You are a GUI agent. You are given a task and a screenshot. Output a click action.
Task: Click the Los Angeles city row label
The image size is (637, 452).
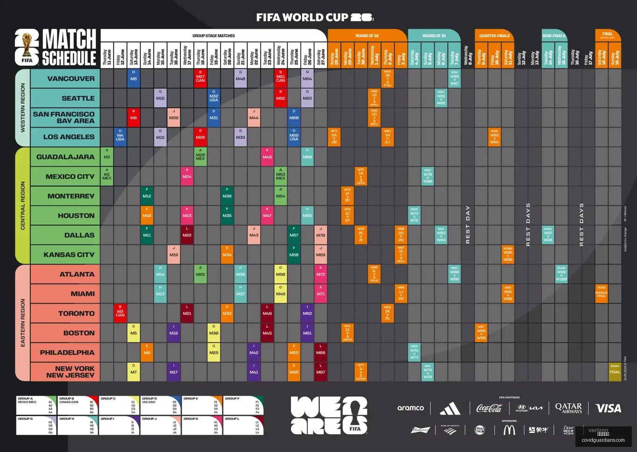coord(65,137)
